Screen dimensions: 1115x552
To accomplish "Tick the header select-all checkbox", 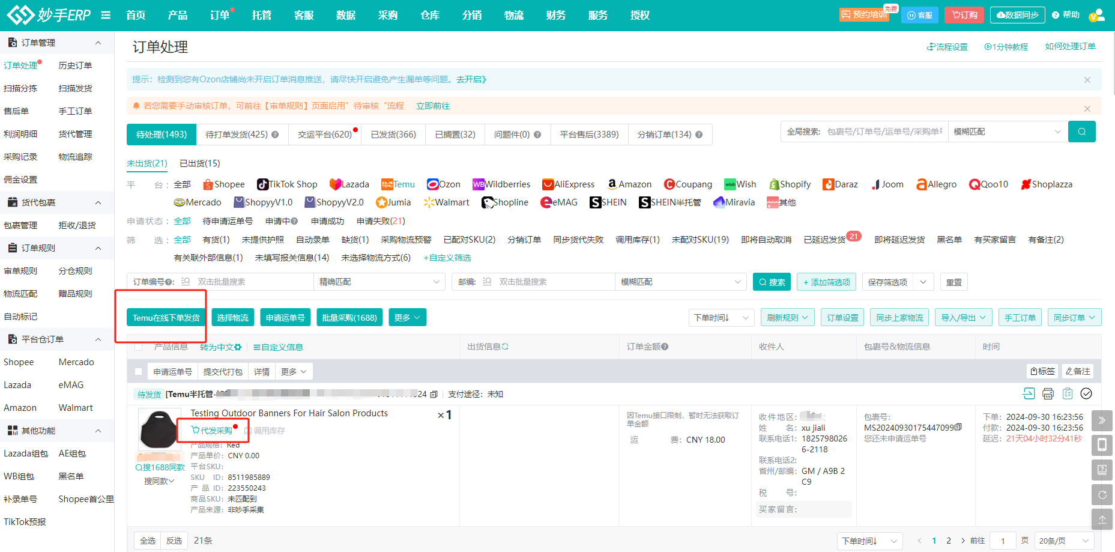I will click(139, 347).
